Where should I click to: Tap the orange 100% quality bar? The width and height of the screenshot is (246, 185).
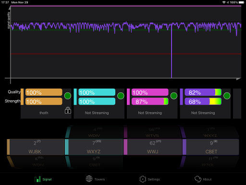(44, 92)
